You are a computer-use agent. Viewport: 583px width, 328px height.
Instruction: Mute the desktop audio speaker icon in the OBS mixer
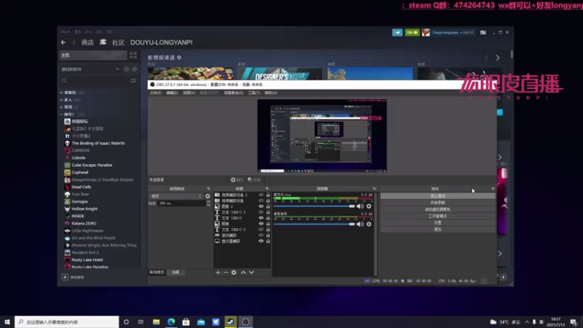pos(360,224)
